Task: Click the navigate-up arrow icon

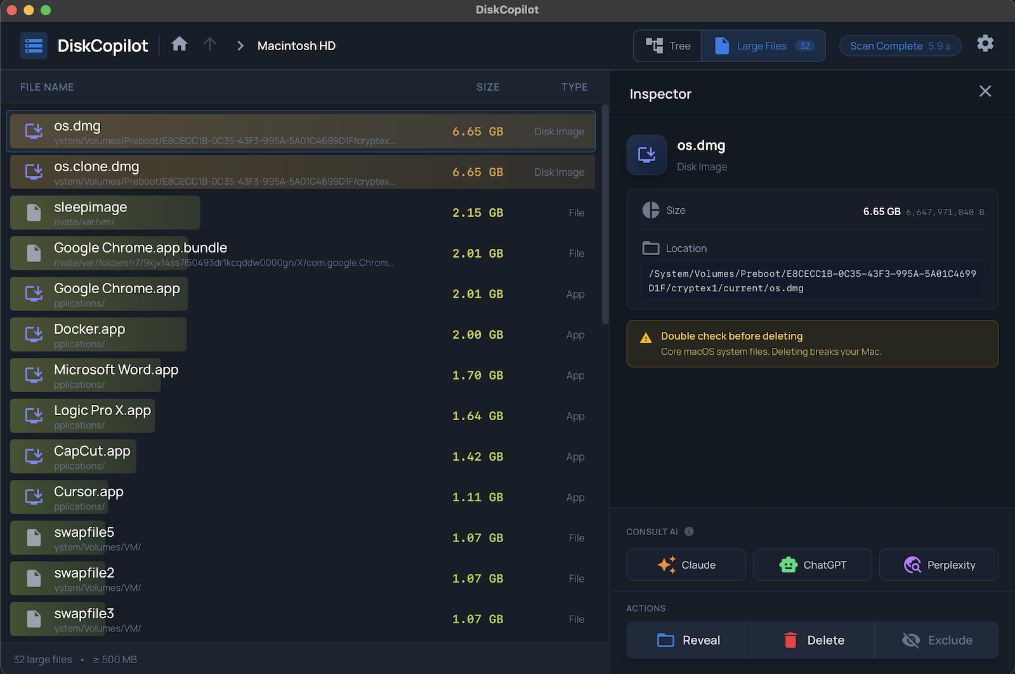Action: coord(210,44)
